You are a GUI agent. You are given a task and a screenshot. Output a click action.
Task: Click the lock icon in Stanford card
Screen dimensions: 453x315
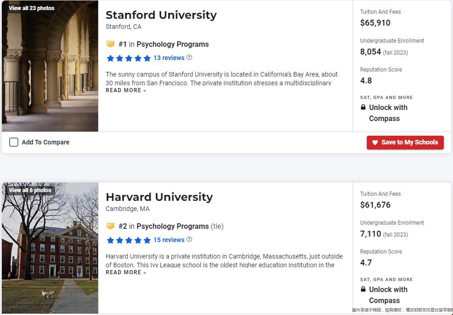363,107
